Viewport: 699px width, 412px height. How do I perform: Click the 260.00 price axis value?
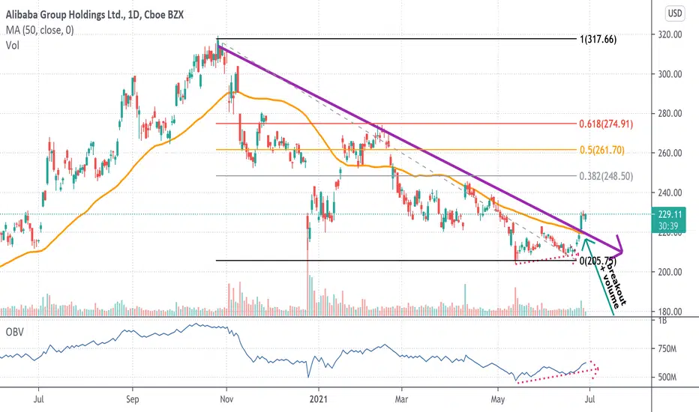(670, 153)
